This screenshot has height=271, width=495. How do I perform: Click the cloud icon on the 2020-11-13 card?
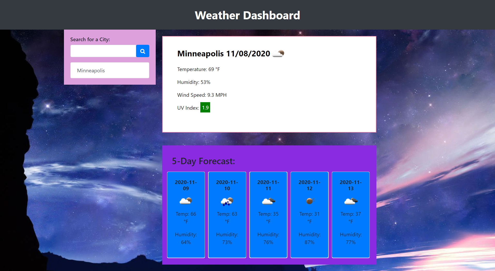pos(351,201)
